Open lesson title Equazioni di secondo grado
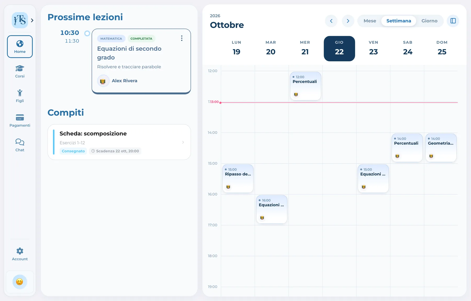 point(129,53)
